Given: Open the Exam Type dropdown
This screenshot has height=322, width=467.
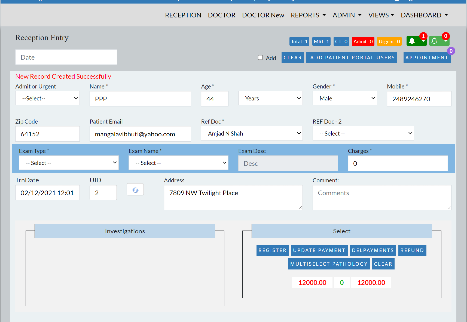Looking at the screenshot, I should (69, 163).
